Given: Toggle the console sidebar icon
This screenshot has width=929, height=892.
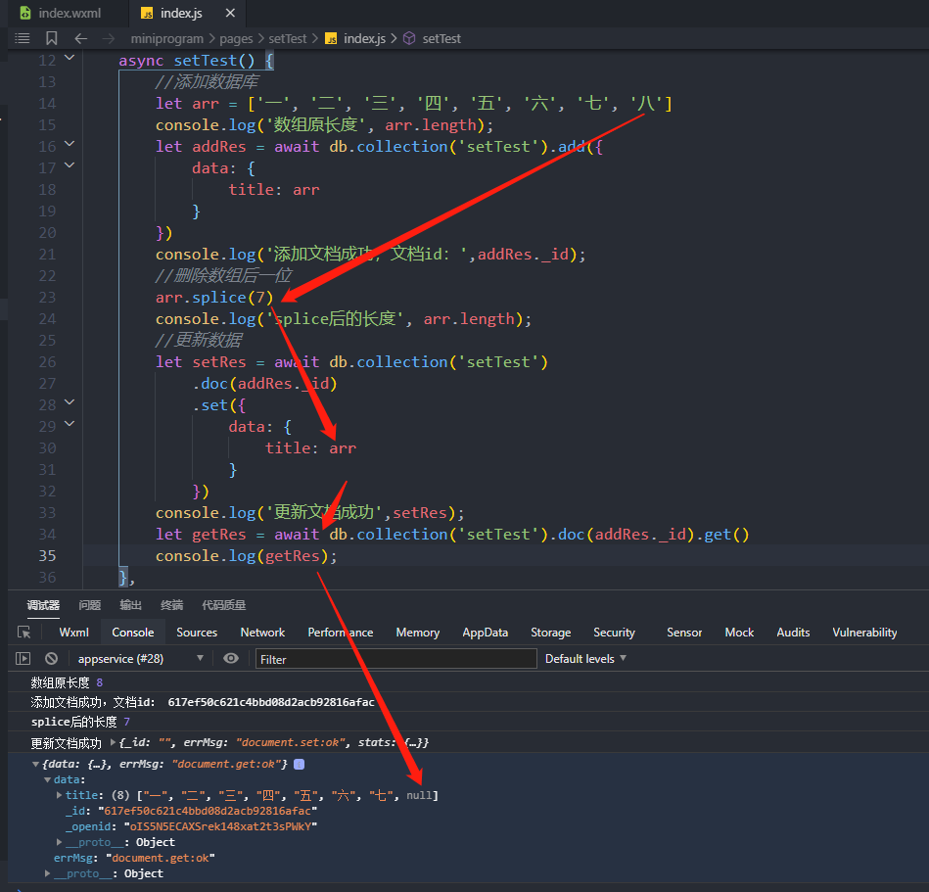Looking at the screenshot, I should [x=23, y=659].
